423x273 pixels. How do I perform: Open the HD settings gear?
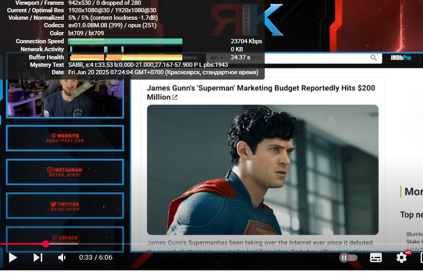(x=402, y=258)
